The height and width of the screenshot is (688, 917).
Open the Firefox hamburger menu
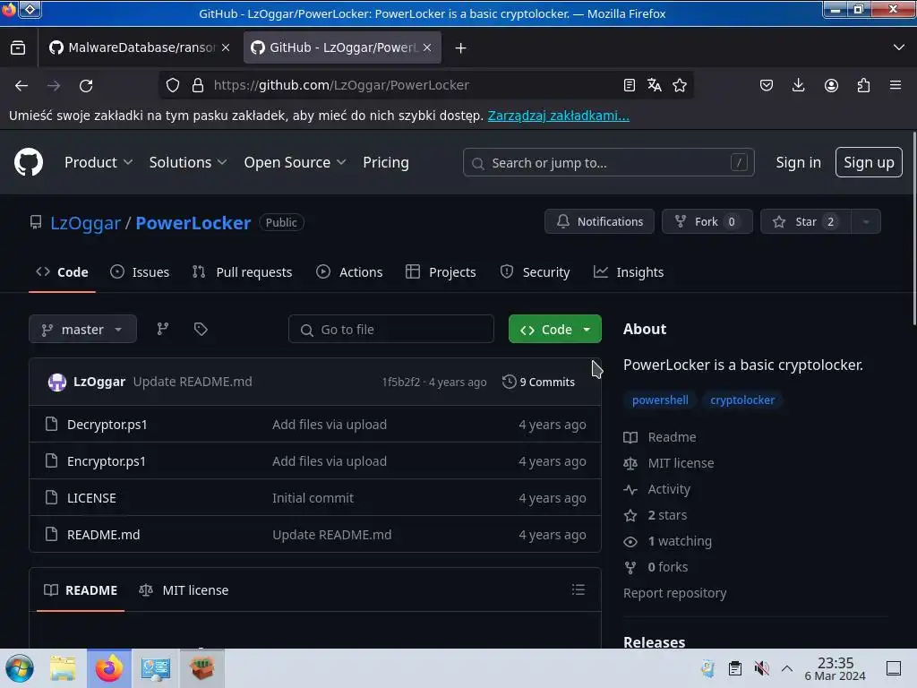[896, 85]
